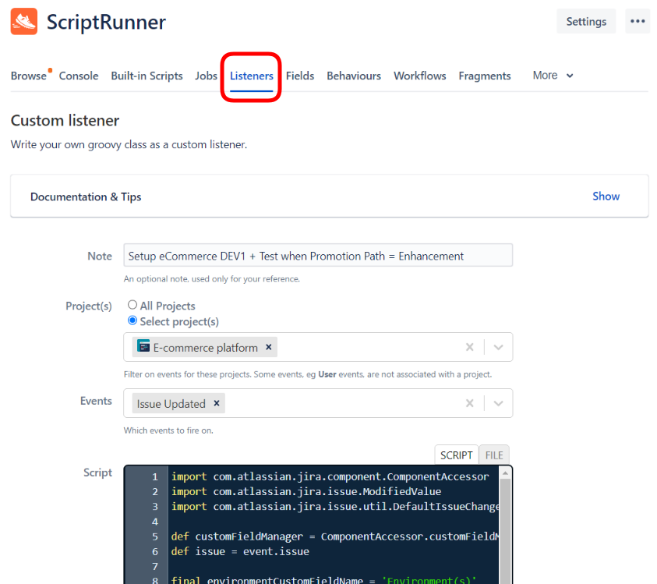Click into the Note text field

tap(318, 256)
